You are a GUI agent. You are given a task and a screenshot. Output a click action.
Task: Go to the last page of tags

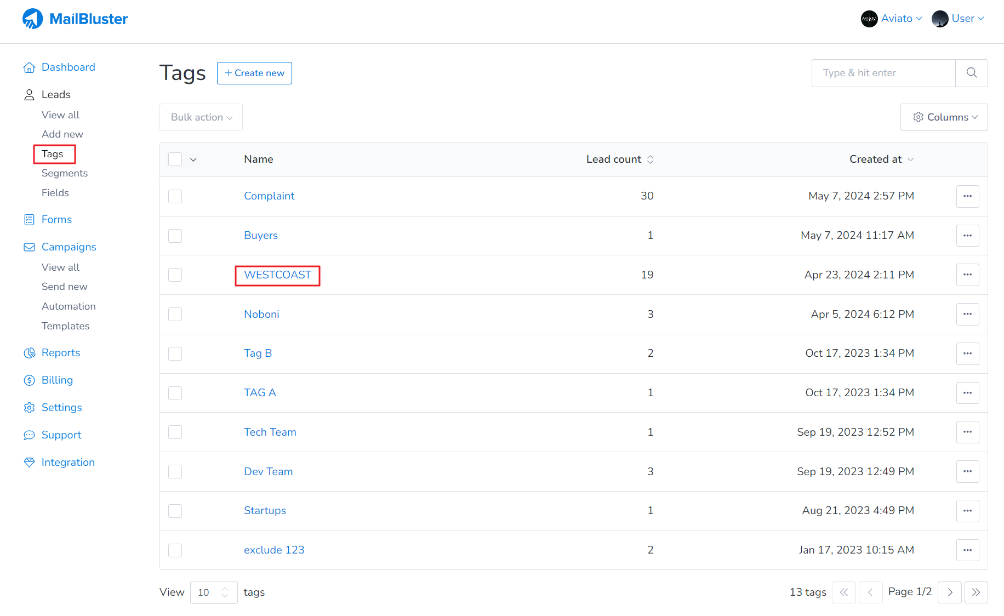coord(976,592)
